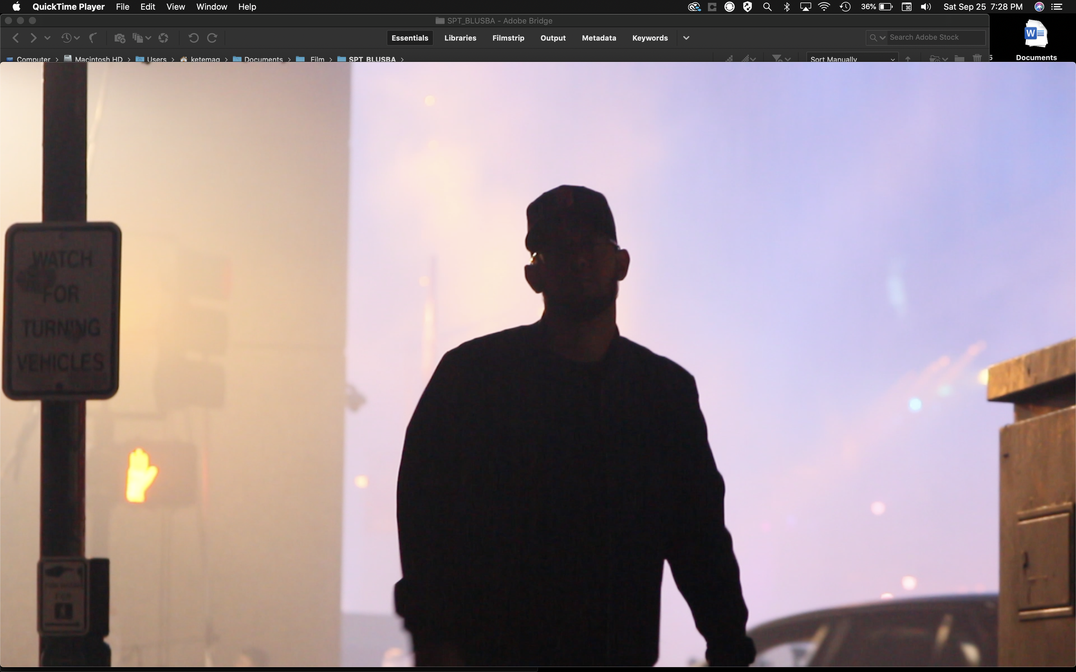Click the Search Adobe Stock field
The height and width of the screenshot is (672, 1076).
[x=934, y=37]
